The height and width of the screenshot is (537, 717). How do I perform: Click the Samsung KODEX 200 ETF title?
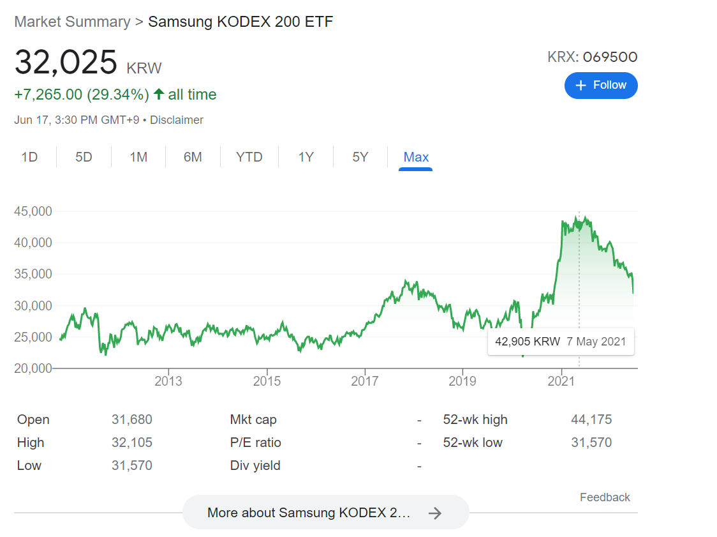[240, 22]
